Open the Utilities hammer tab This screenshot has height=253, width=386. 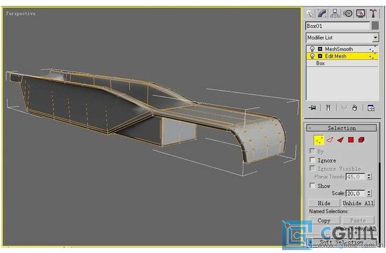(x=373, y=14)
